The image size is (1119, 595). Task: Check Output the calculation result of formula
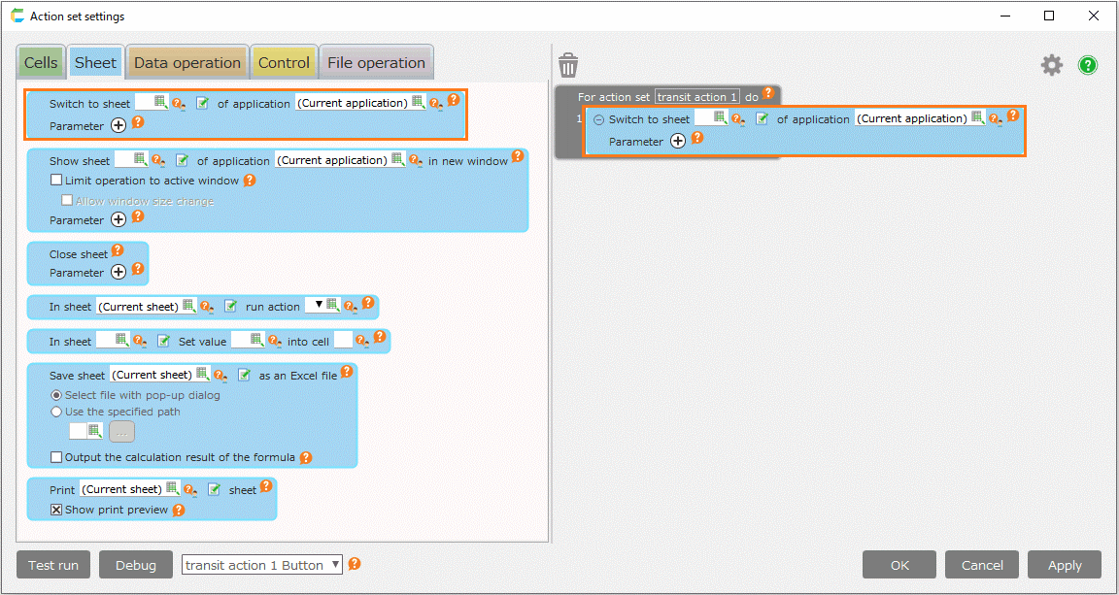pos(56,457)
